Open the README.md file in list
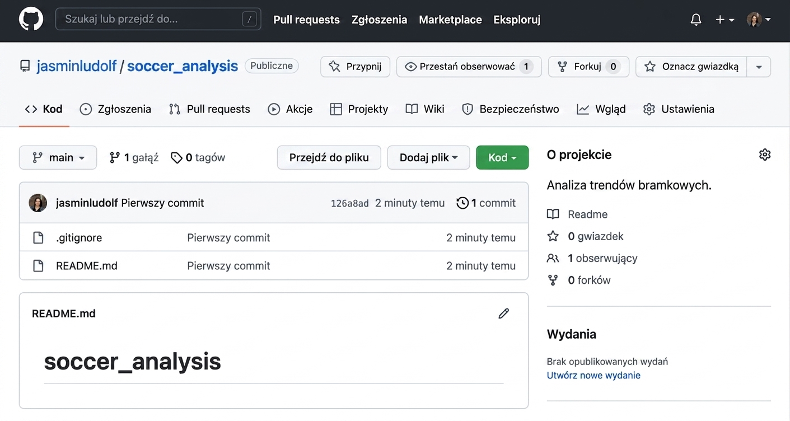The width and height of the screenshot is (790, 421). pyautogui.click(x=87, y=266)
